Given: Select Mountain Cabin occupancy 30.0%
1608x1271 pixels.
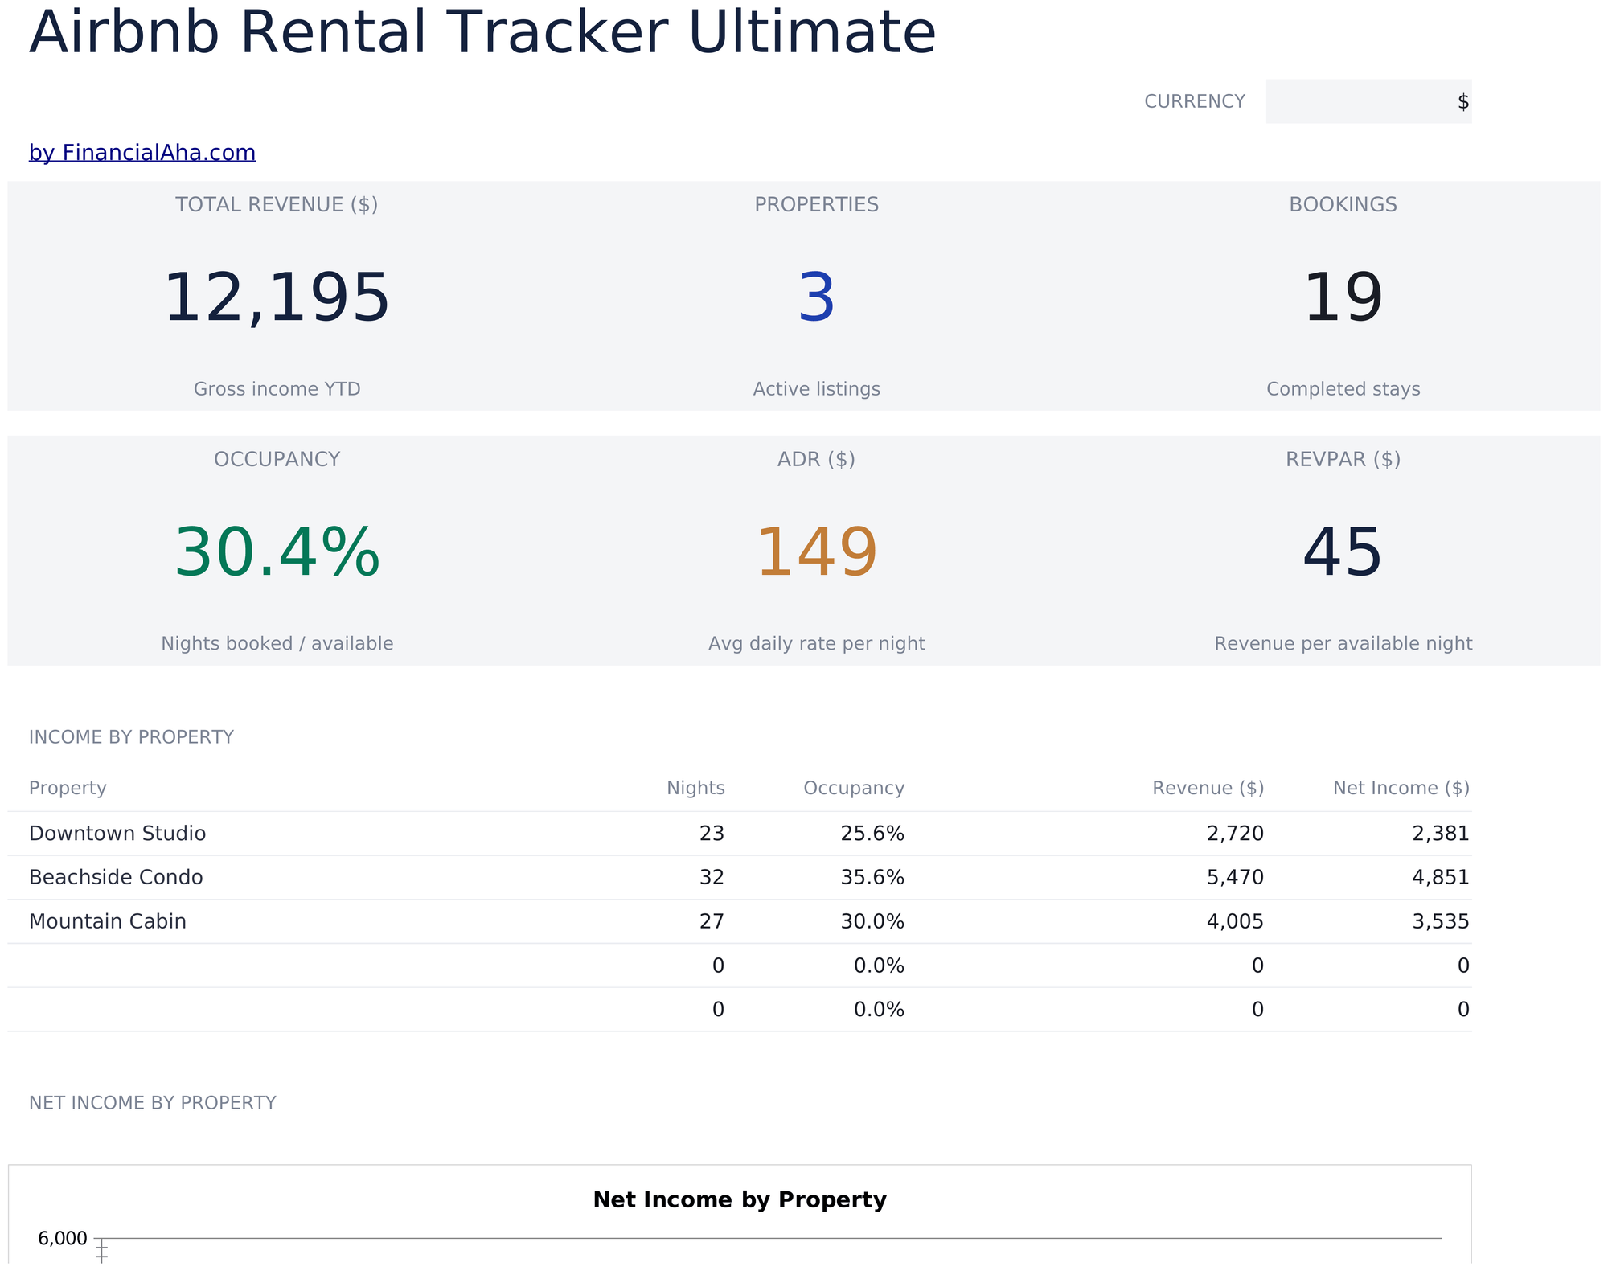Looking at the screenshot, I should click(872, 921).
